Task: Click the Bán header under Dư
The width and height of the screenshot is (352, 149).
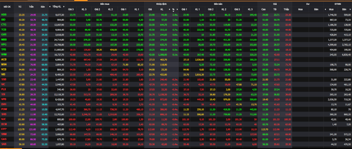Action: pyautogui.click(x=316, y=9)
